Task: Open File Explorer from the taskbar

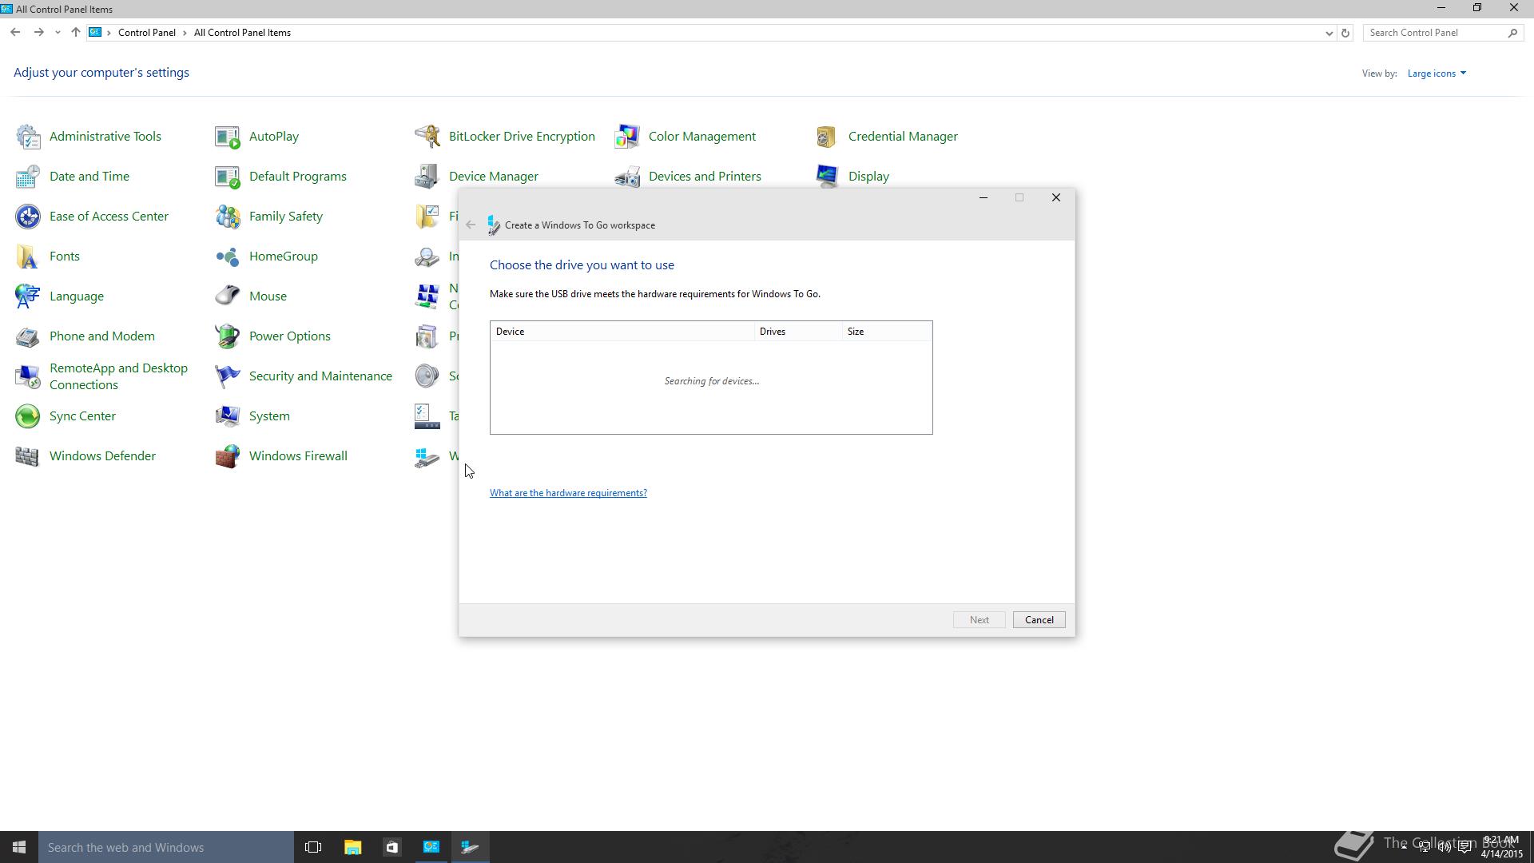Action: 352,847
